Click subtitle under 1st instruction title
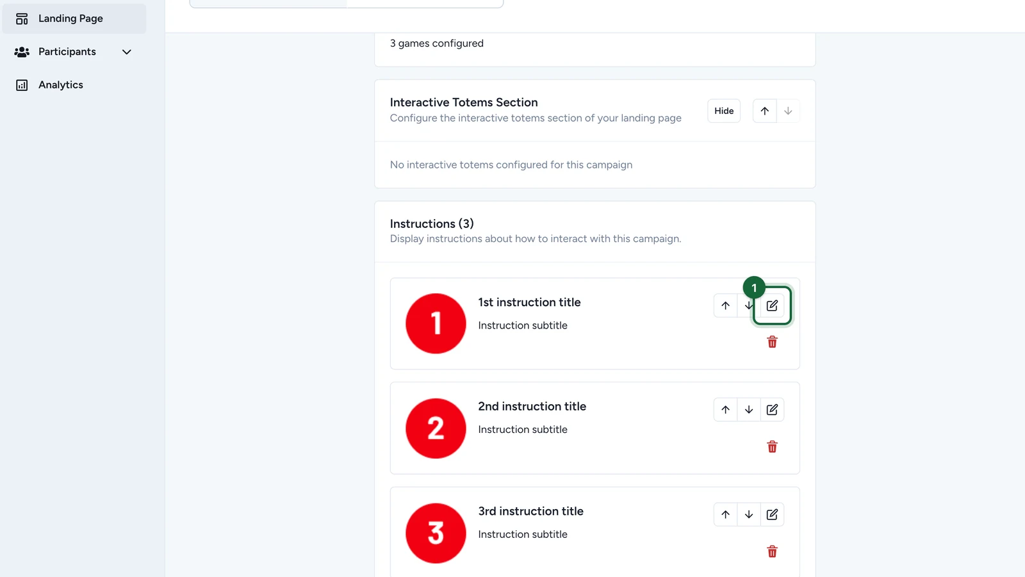Image resolution: width=1025 pixels, height=577 pixels. (x=523, y=325)
